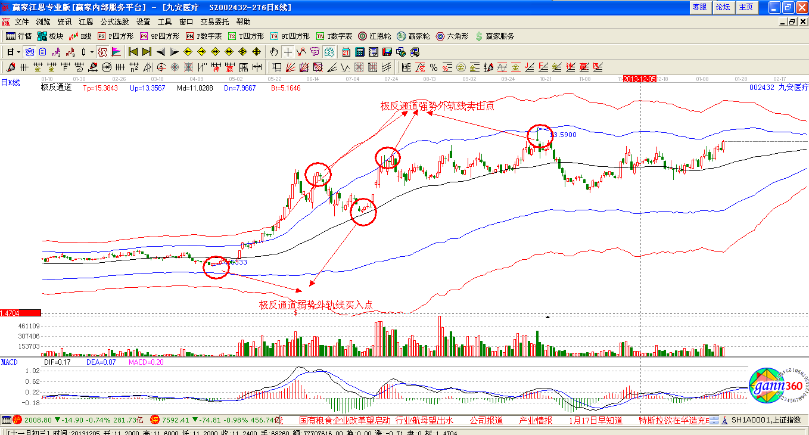Jump to first bar with skip-back arrow

point(133,52)
